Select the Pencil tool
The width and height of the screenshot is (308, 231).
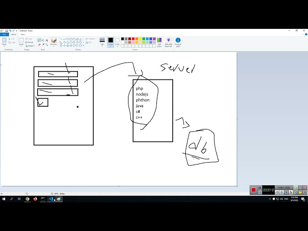coord(39,40)
